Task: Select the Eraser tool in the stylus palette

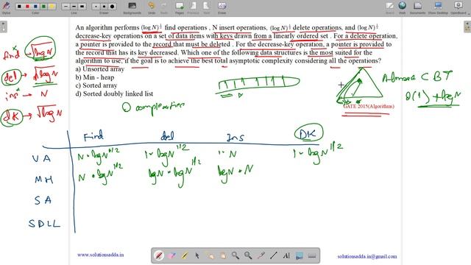Action: point(171,255)
